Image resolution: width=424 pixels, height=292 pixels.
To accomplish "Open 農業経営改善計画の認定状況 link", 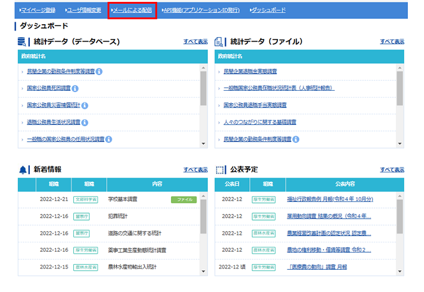I will click(x=329, y=233).
